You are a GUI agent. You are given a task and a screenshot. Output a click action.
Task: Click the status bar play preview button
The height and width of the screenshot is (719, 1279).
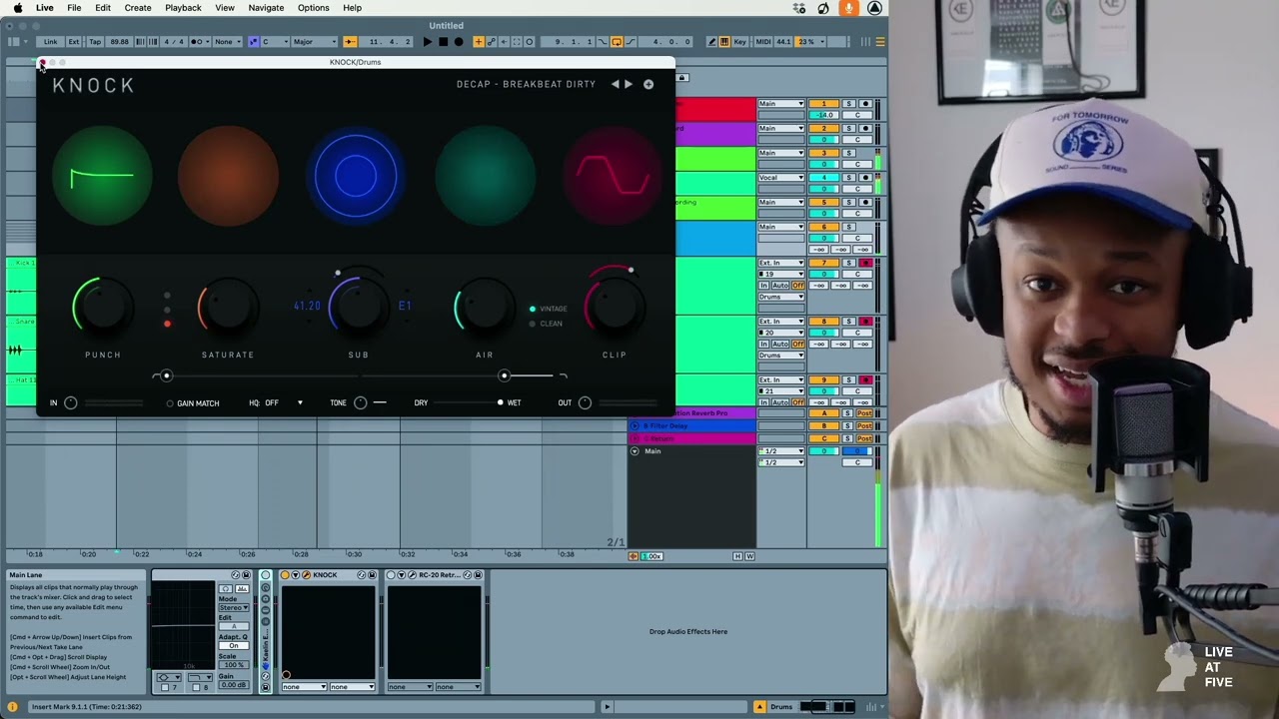[x=607, y=707]
